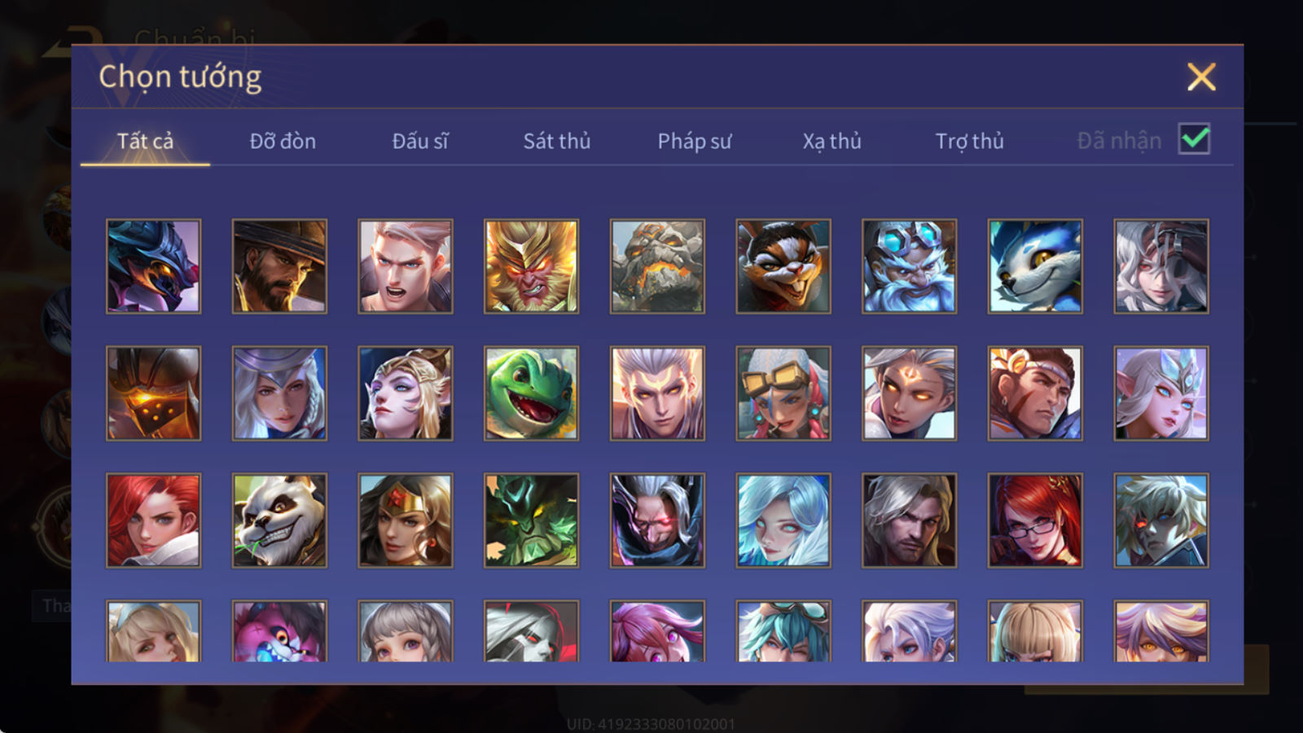Select the blue fox hero portrait
The width and height of the screenshot is (1303, 733).
coord(1035,266)
